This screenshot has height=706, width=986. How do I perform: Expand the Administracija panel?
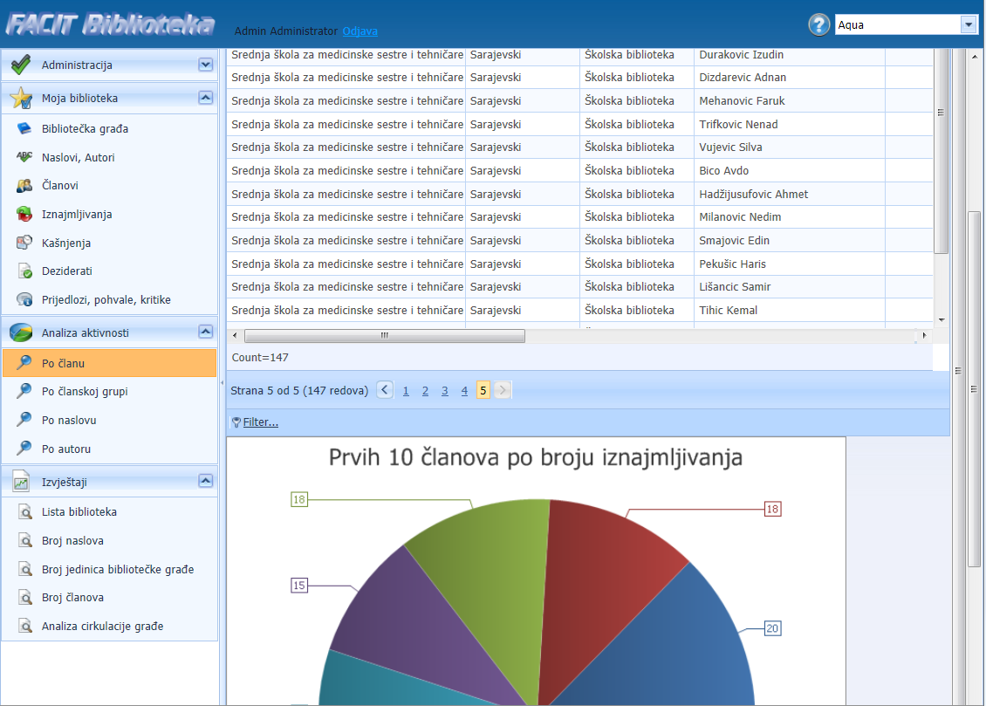point(205,65)
